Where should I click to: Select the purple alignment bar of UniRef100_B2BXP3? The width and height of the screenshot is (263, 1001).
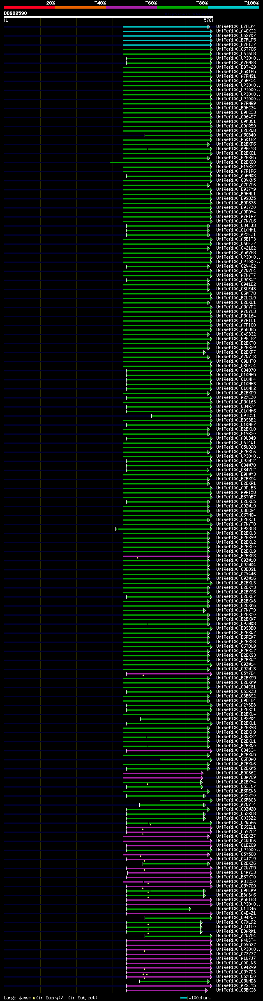pyautogui.click(x=166, y=556)
